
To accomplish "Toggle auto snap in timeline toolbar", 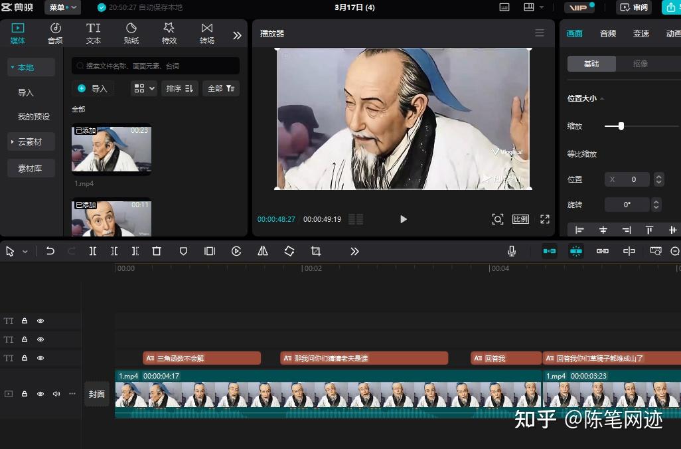I will [x=576, y=251].
